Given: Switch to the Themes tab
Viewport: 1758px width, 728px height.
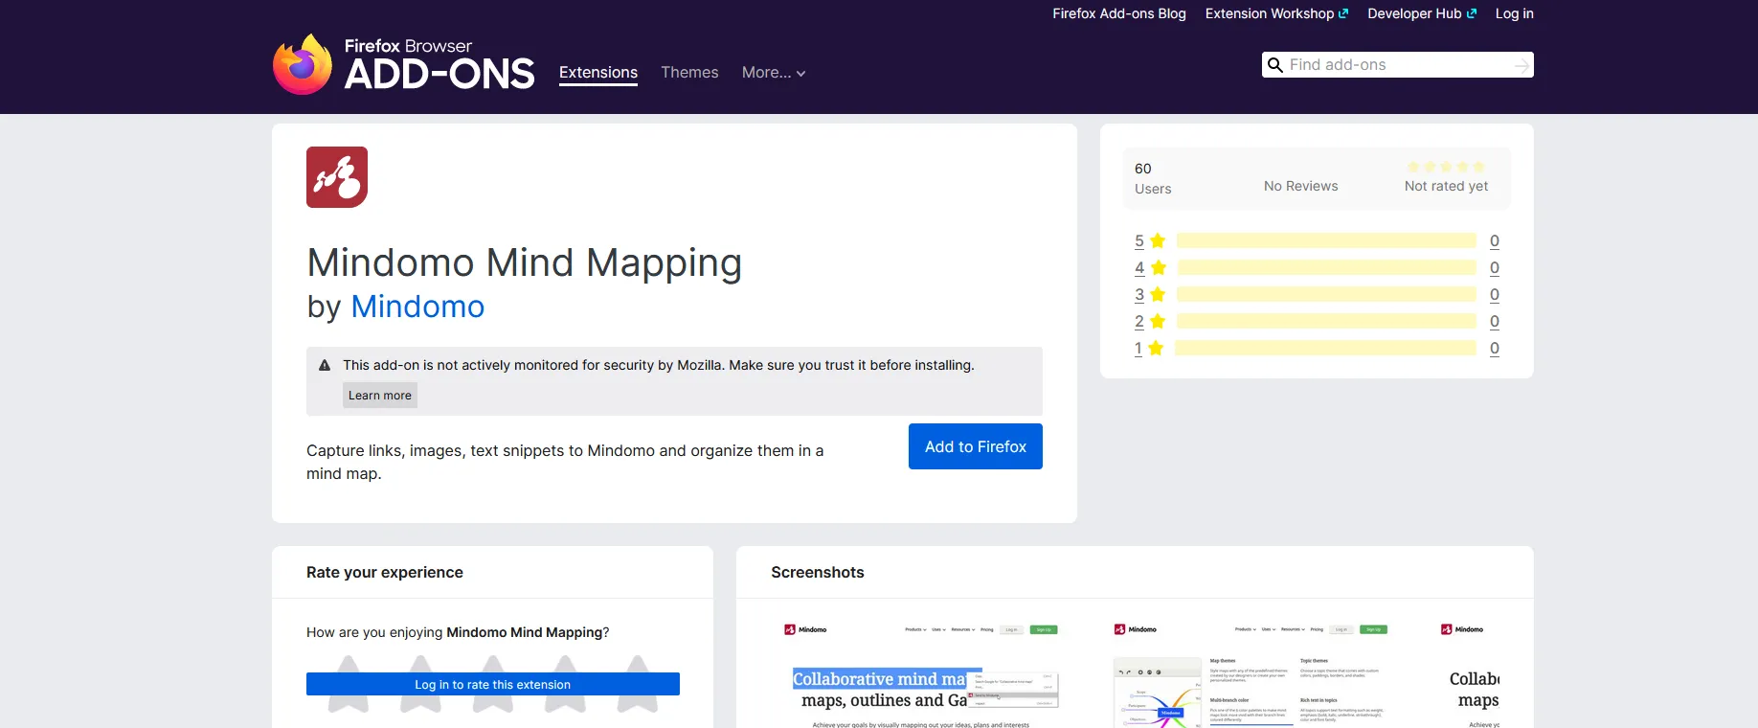Looking at the screenshot, I should tap(689, 73).
